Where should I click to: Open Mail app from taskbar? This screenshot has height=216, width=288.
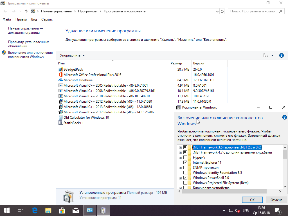pos(76,210)
